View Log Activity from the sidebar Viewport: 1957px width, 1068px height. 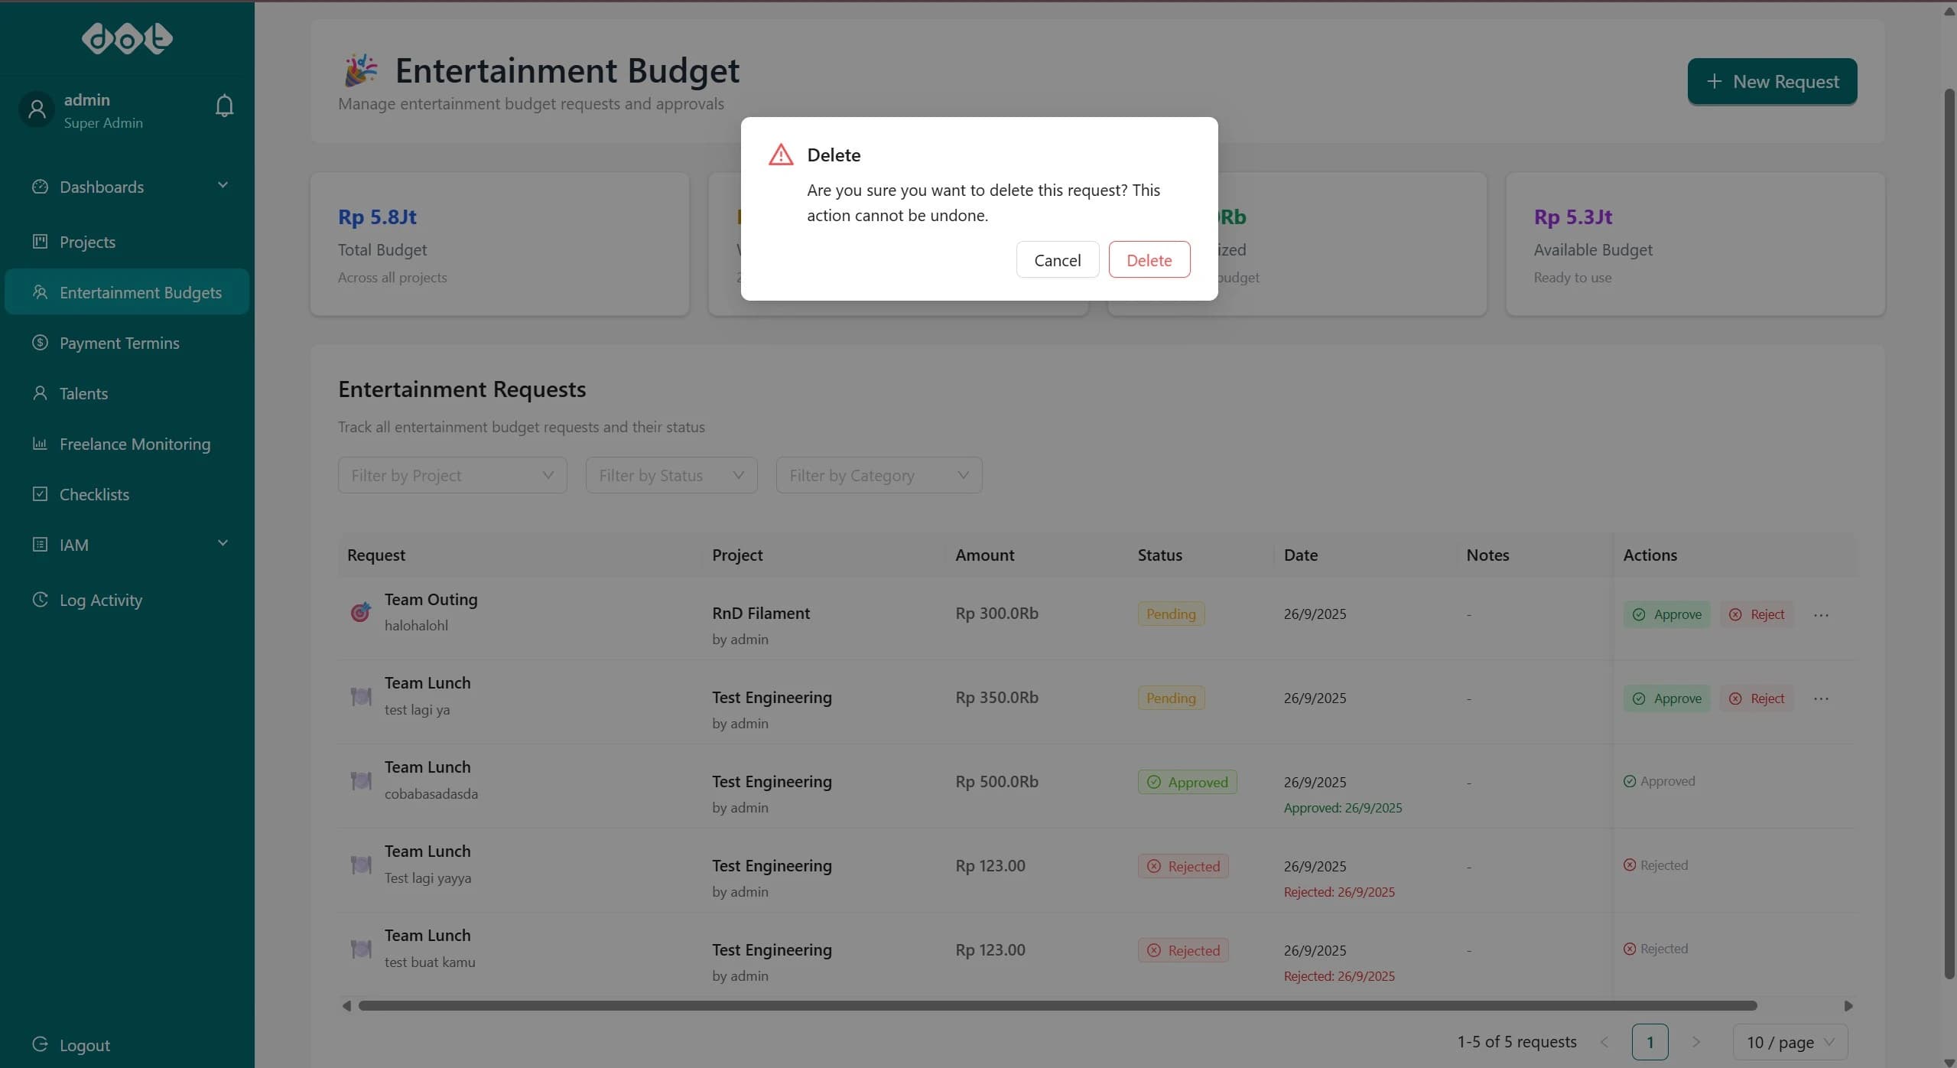click(x=100, y=600)
